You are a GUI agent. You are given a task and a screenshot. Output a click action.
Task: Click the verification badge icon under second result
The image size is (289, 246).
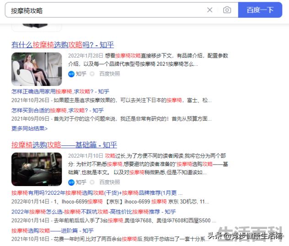92,182
